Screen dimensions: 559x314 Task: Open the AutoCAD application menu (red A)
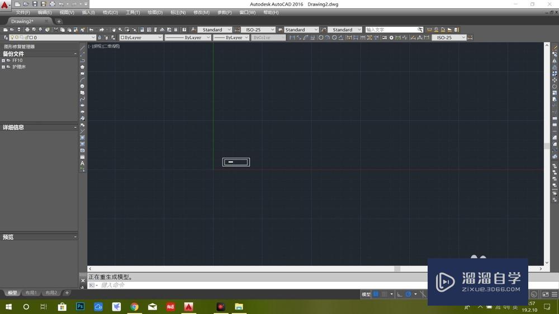pyautogui.click(x=4, y=4)
